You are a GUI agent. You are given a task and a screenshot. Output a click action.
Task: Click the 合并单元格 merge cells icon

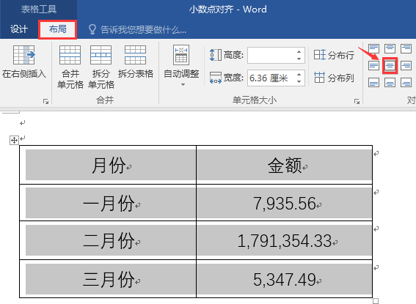click(70, 55)
